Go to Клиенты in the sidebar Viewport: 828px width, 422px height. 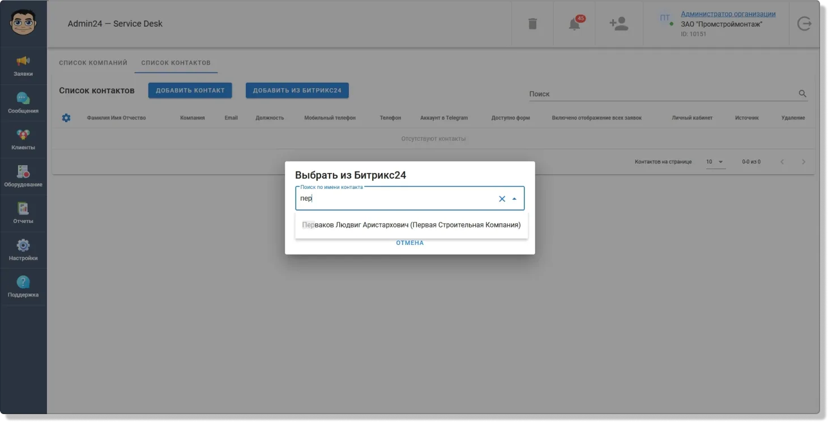click(x=23, y=140)
